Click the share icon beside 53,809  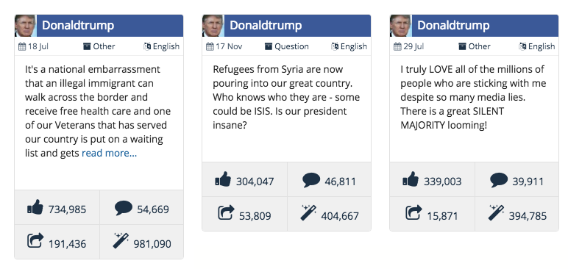226,212
